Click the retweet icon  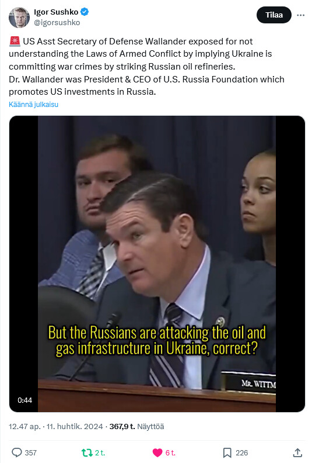pos(87,452)
